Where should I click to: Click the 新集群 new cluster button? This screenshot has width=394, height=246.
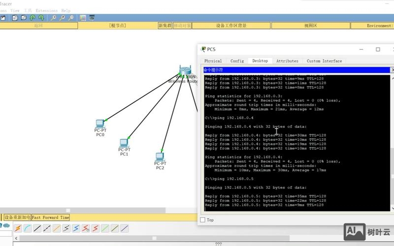point(165,26)
